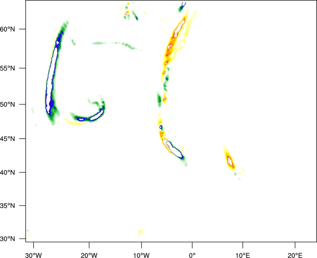Click the 20°E longitude label
The width and height of the screenshot is (317, 258).
[x=295, y=255]
